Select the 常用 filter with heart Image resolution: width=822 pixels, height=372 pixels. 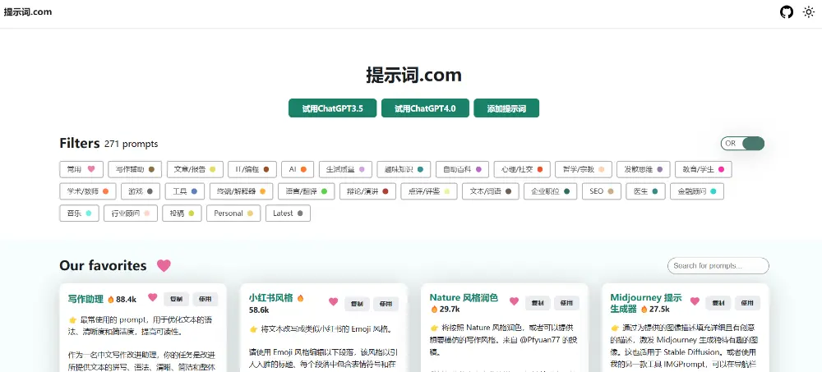coord(81,169)
